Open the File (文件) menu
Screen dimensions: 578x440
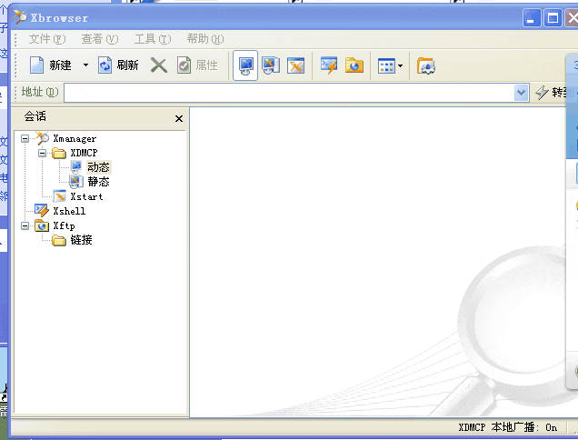pyautogui.click(x=47, y=39)
